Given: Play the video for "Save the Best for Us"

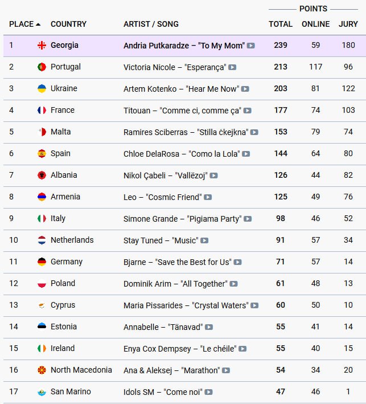Looking at the screenshot, I should click(237, 262).
